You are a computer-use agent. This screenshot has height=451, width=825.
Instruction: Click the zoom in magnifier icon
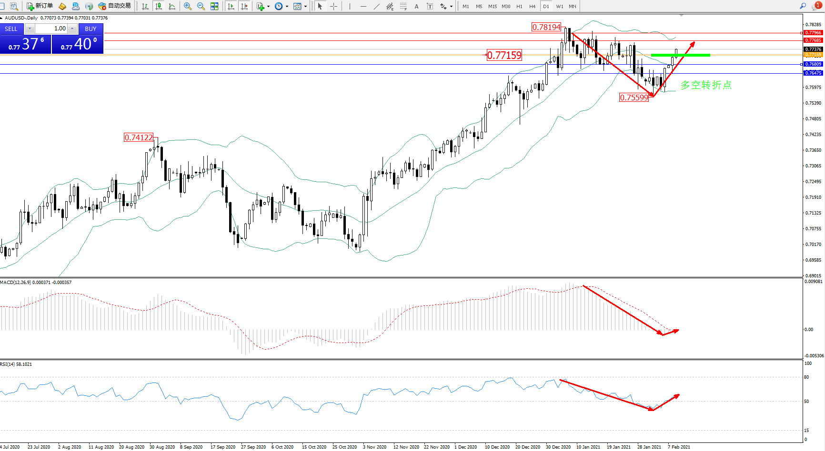188,6
